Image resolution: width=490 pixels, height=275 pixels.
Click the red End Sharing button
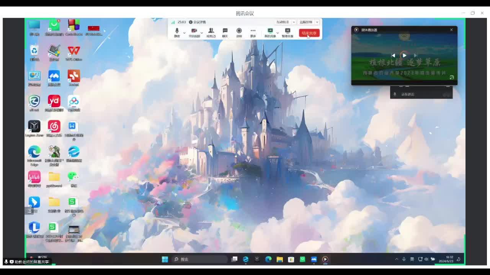(309, 33)
